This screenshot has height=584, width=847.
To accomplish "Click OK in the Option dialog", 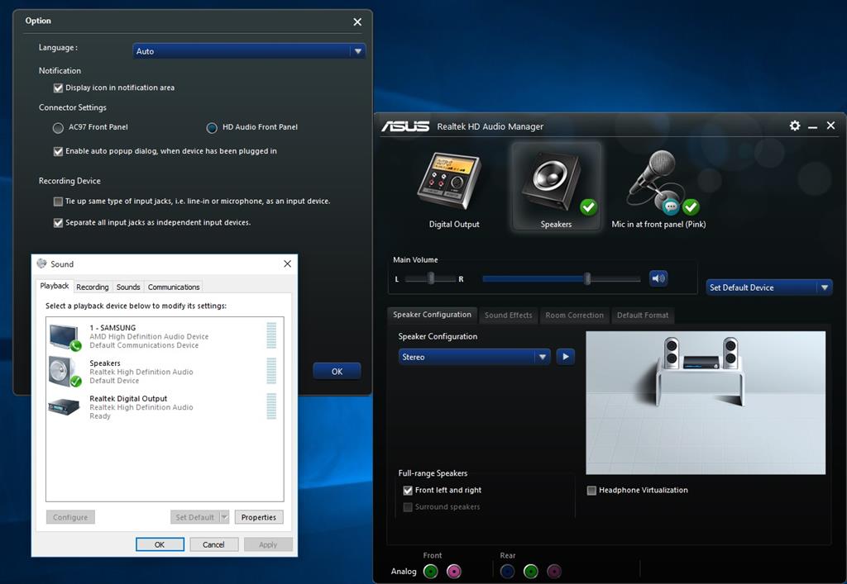I will click(337, 372).
